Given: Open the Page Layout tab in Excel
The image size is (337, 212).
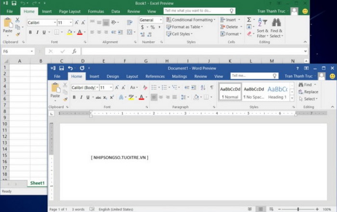Looking at the screenshot, I should point(70,12).
